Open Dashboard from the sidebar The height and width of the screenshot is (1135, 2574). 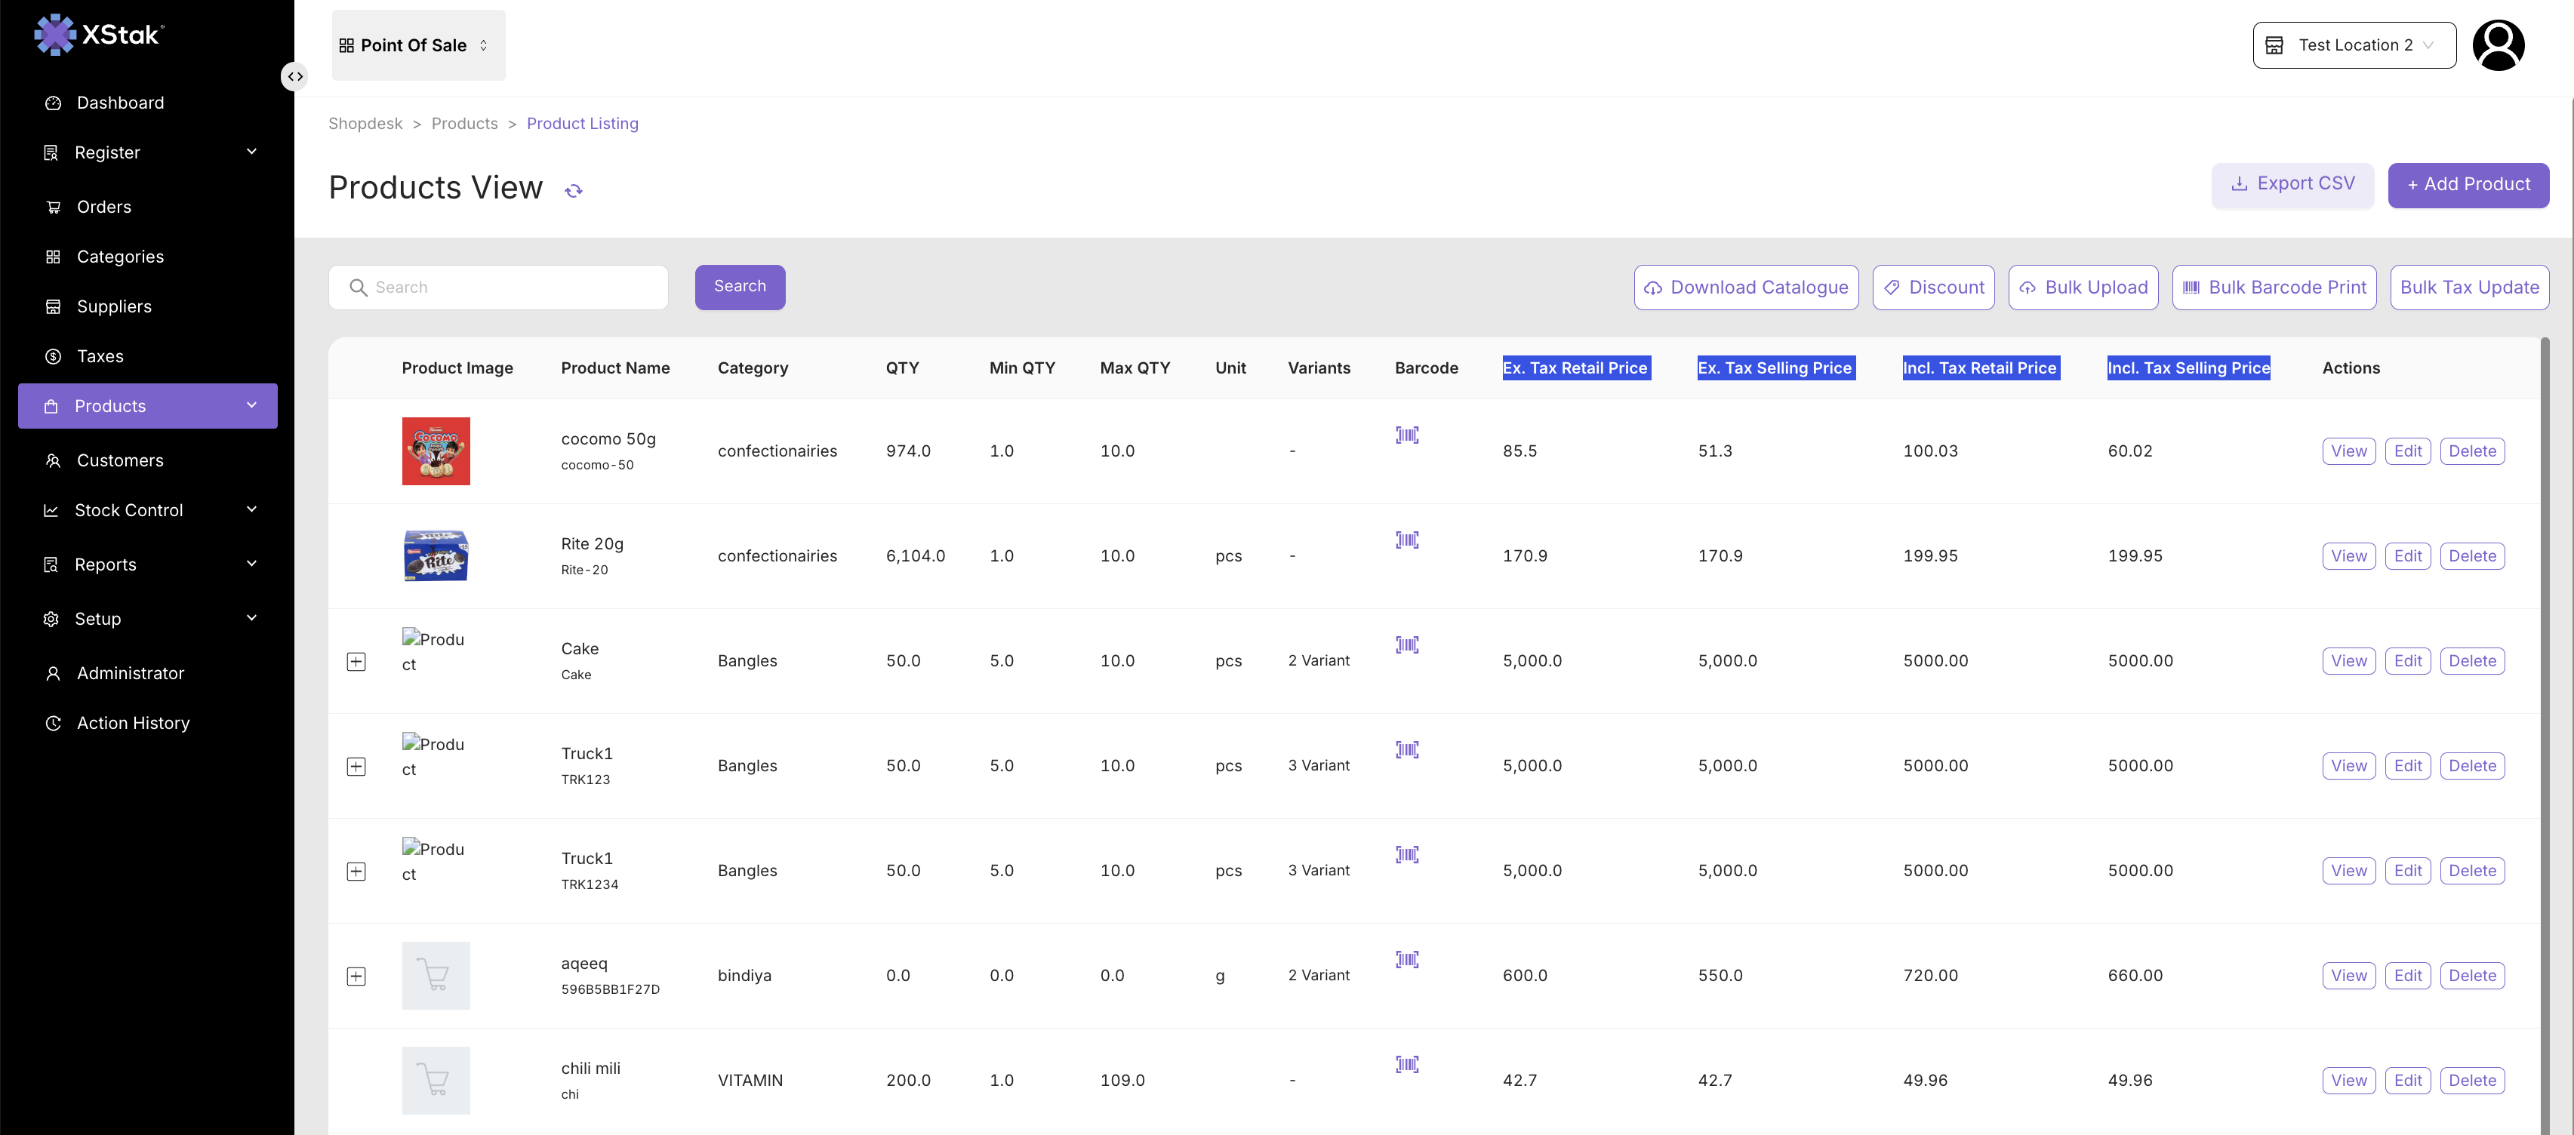pos(120,103)
